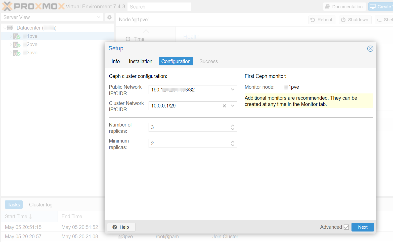393x242 pixels.
Task: Open the Public Network IP/CIDR dropdown arrow
Action: (x=233, y=89)
